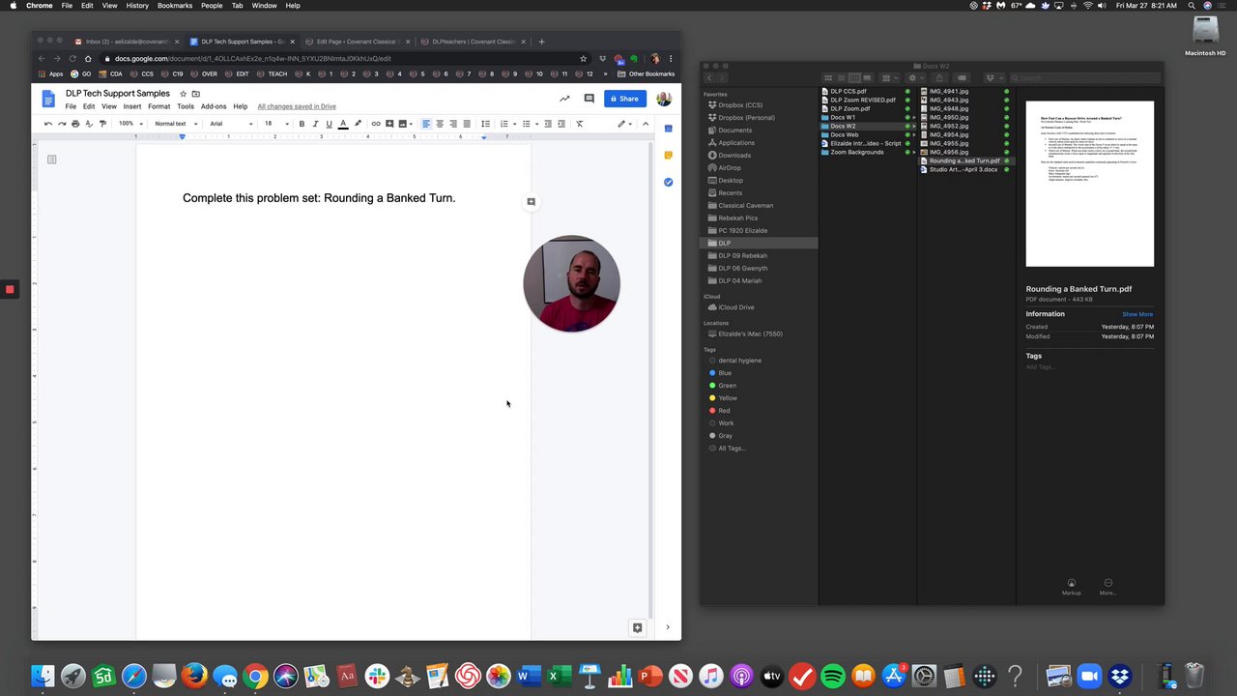Open the Add-ons menu in Google Docs
Image resolution: width=1237 pixels, height=696 pixels.
(214, 106)
